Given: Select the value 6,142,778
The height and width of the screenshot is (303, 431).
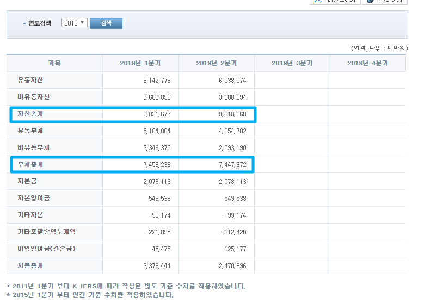Looking at the screenshot, I should [x=157, y=81].
